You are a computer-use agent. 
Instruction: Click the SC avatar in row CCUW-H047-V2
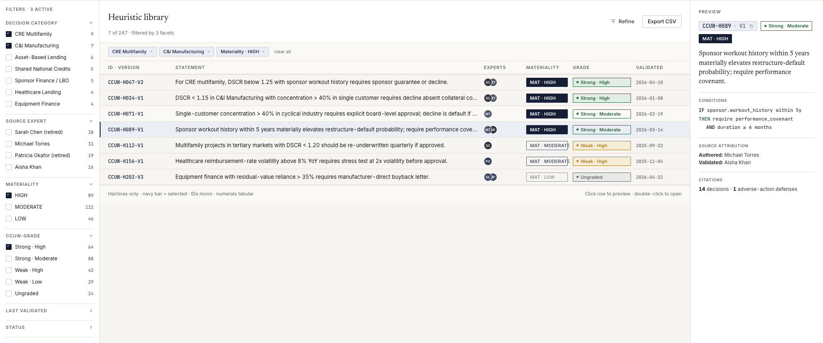tap(488, 82)
